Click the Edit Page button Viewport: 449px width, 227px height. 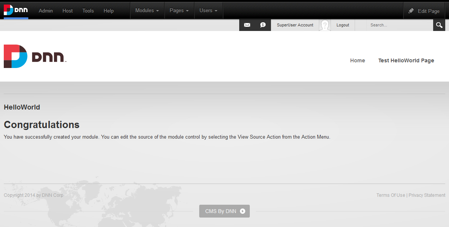424,11
